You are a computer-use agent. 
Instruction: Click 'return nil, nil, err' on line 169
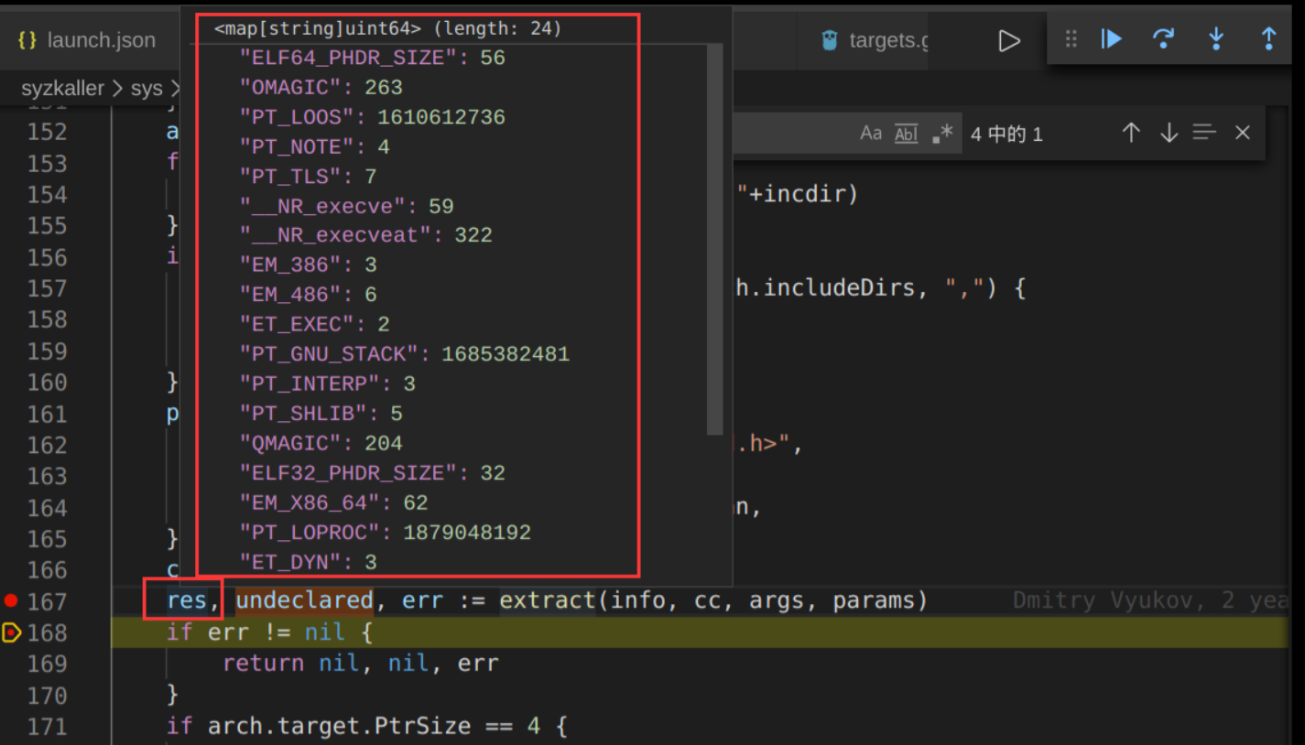[361, 664]
